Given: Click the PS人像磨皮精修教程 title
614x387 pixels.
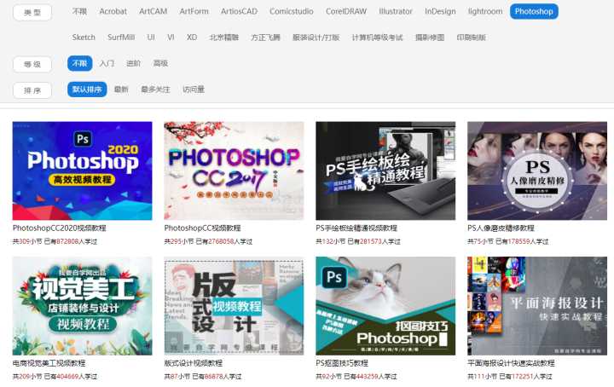Looking at the screenshot, I should tap(501, 228).
